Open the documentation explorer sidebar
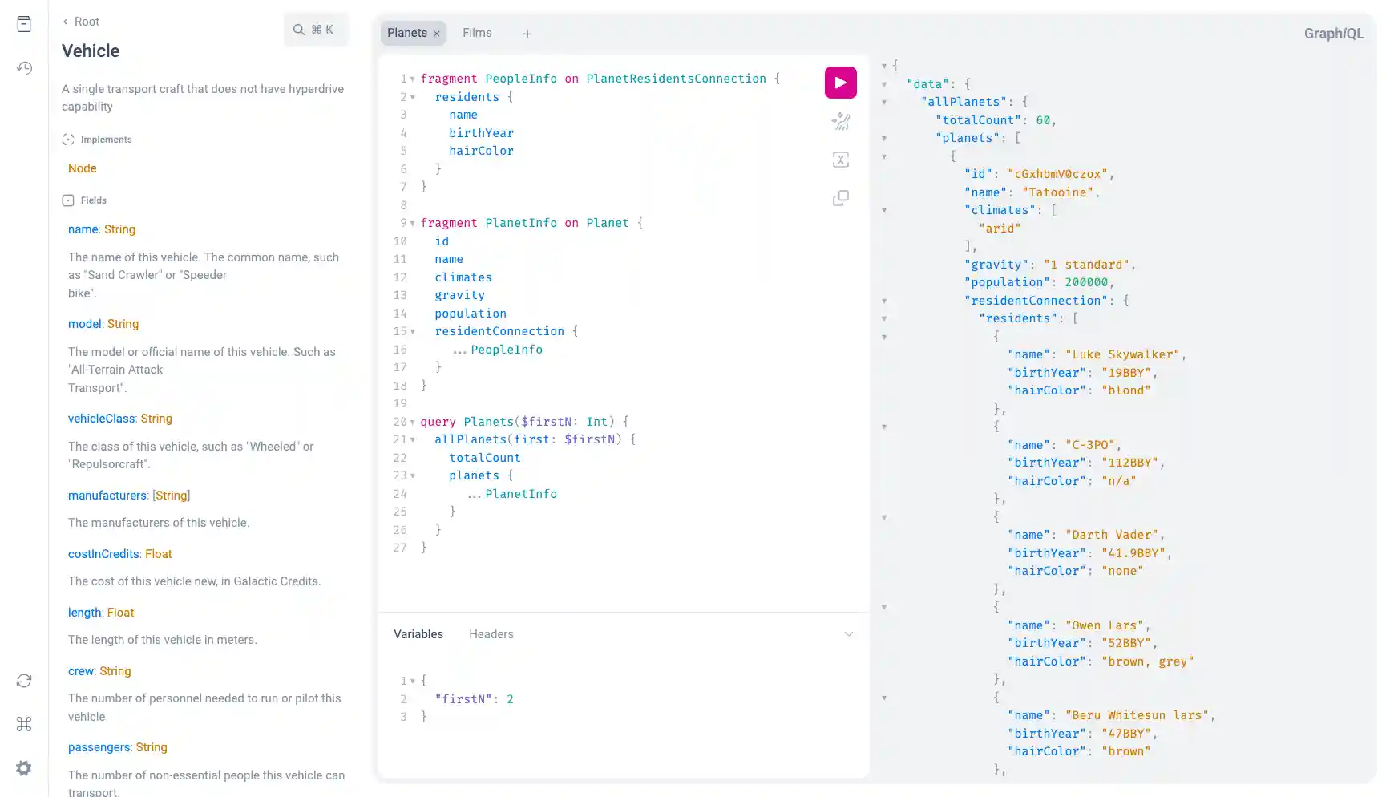Image resolution: width=1390 pixels, height=797 pixels. pyautogui.click(x=23, y=24)
